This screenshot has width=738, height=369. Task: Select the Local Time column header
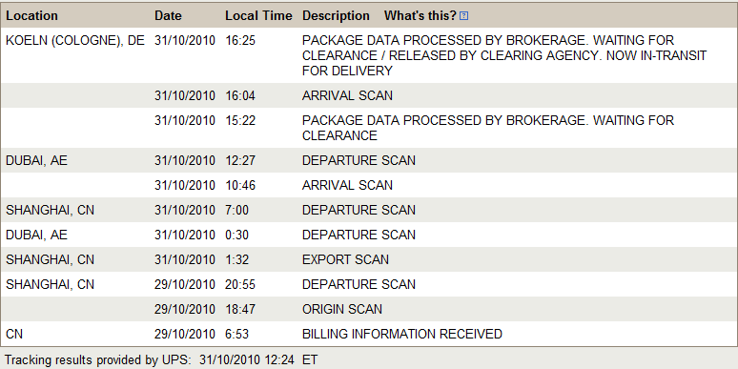click(258, 16)
